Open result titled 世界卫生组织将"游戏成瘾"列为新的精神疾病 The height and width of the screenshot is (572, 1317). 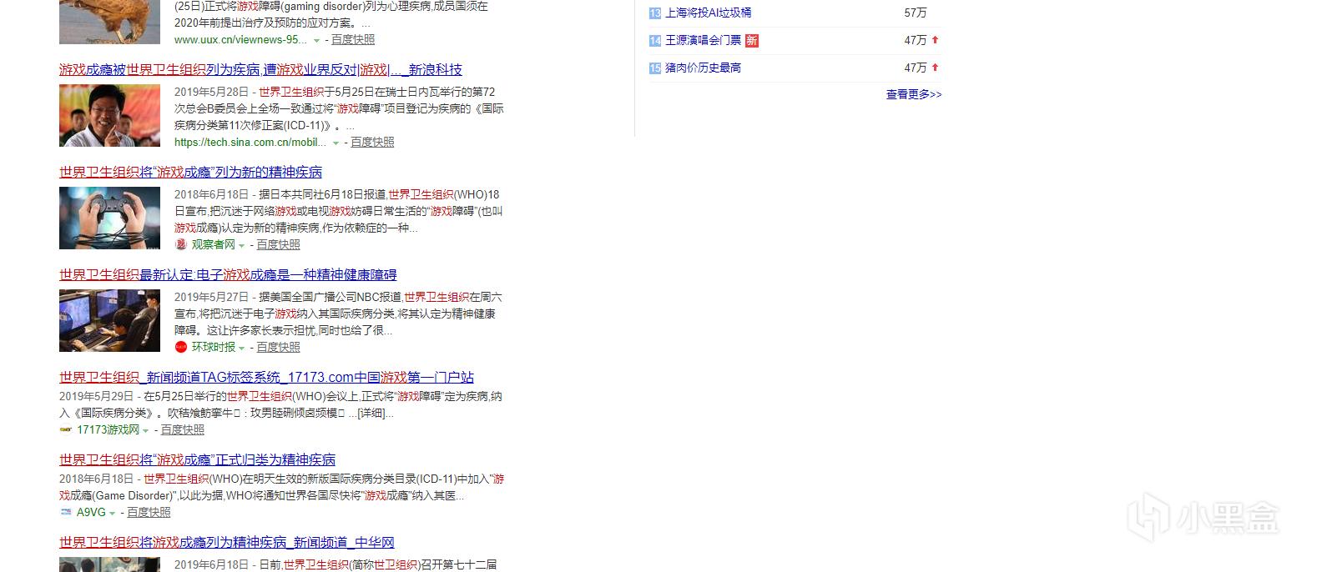tap(190, 172)
